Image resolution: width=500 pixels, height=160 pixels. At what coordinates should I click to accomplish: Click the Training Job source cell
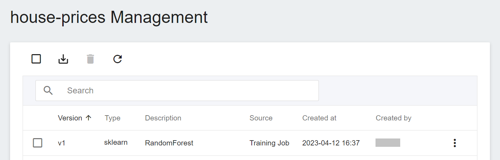[x=269, y=143]
